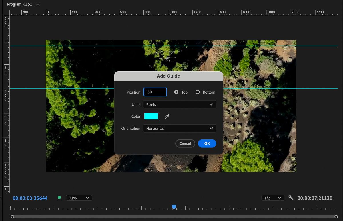Viewport: 343px width, 221px height.
Task: Open the 71% zoom level dropdown
Action: coord(79,198)
